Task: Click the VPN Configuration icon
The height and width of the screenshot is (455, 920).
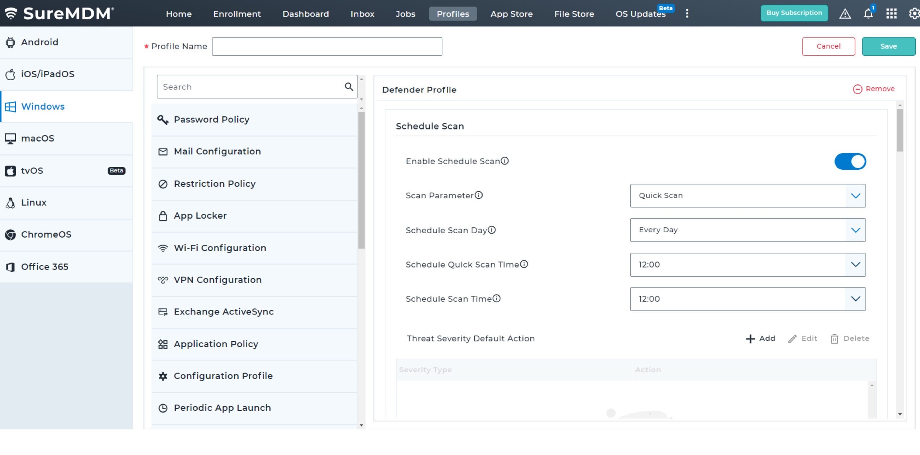Action: (163, 280)
